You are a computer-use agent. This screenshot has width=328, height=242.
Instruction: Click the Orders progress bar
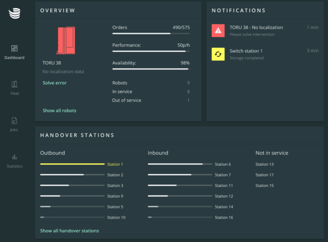coord(151,33)
